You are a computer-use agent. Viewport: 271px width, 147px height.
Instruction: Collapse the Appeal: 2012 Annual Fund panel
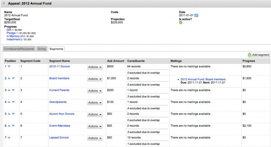coord(4,3)
